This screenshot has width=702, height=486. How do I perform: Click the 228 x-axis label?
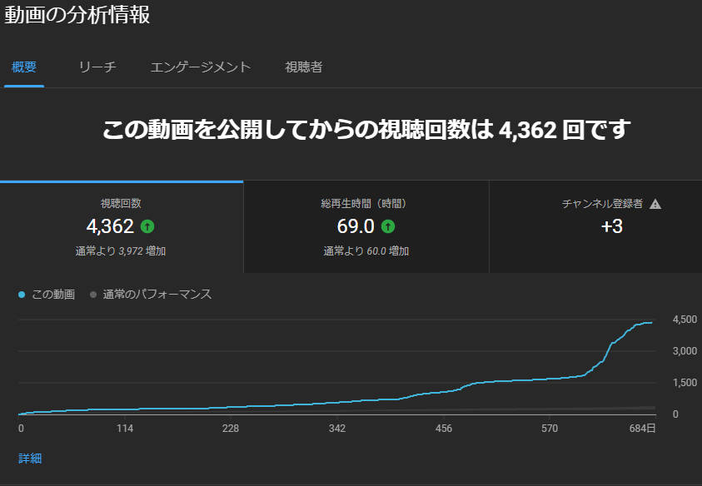point(231,429)
